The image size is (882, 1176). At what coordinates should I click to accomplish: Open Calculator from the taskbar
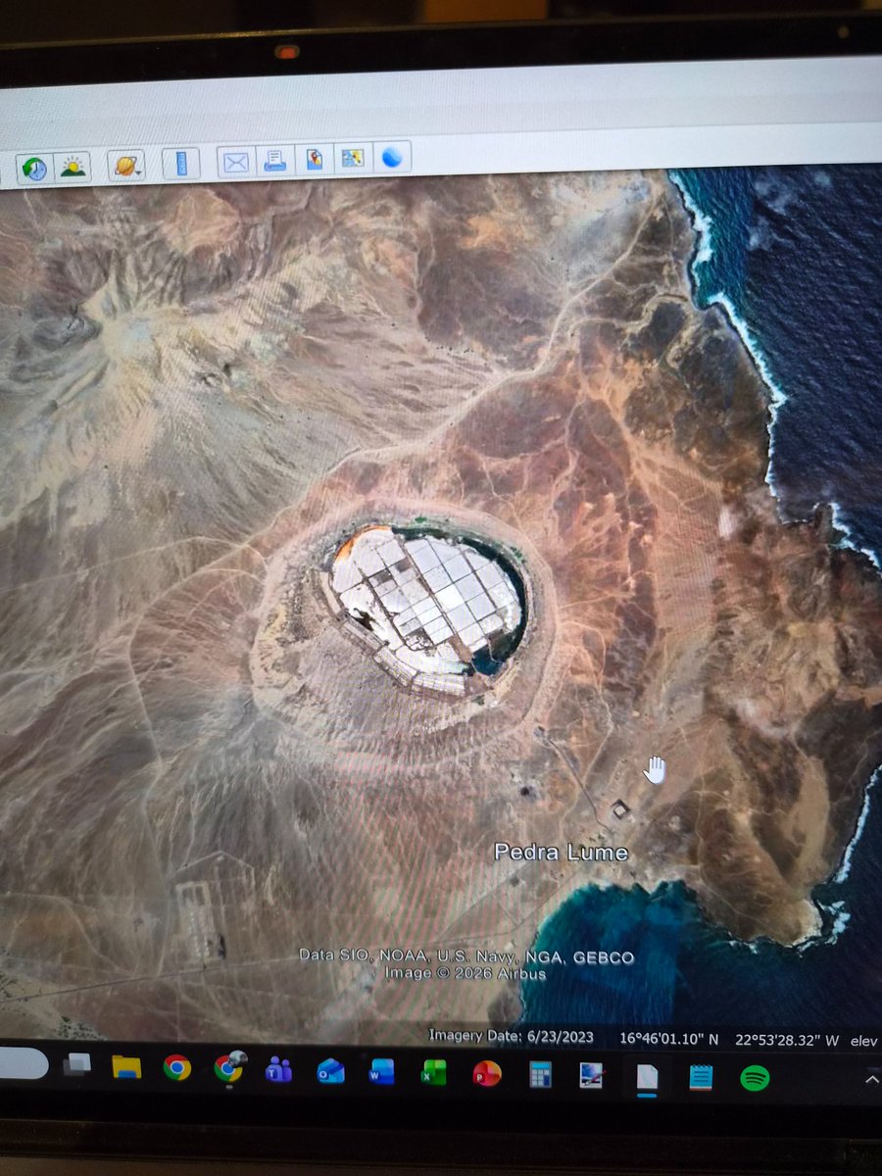[540, 1075]
